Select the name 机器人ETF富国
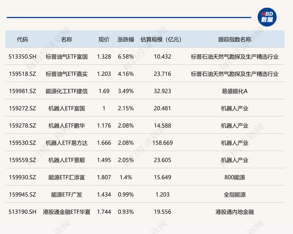 point(66,108)
